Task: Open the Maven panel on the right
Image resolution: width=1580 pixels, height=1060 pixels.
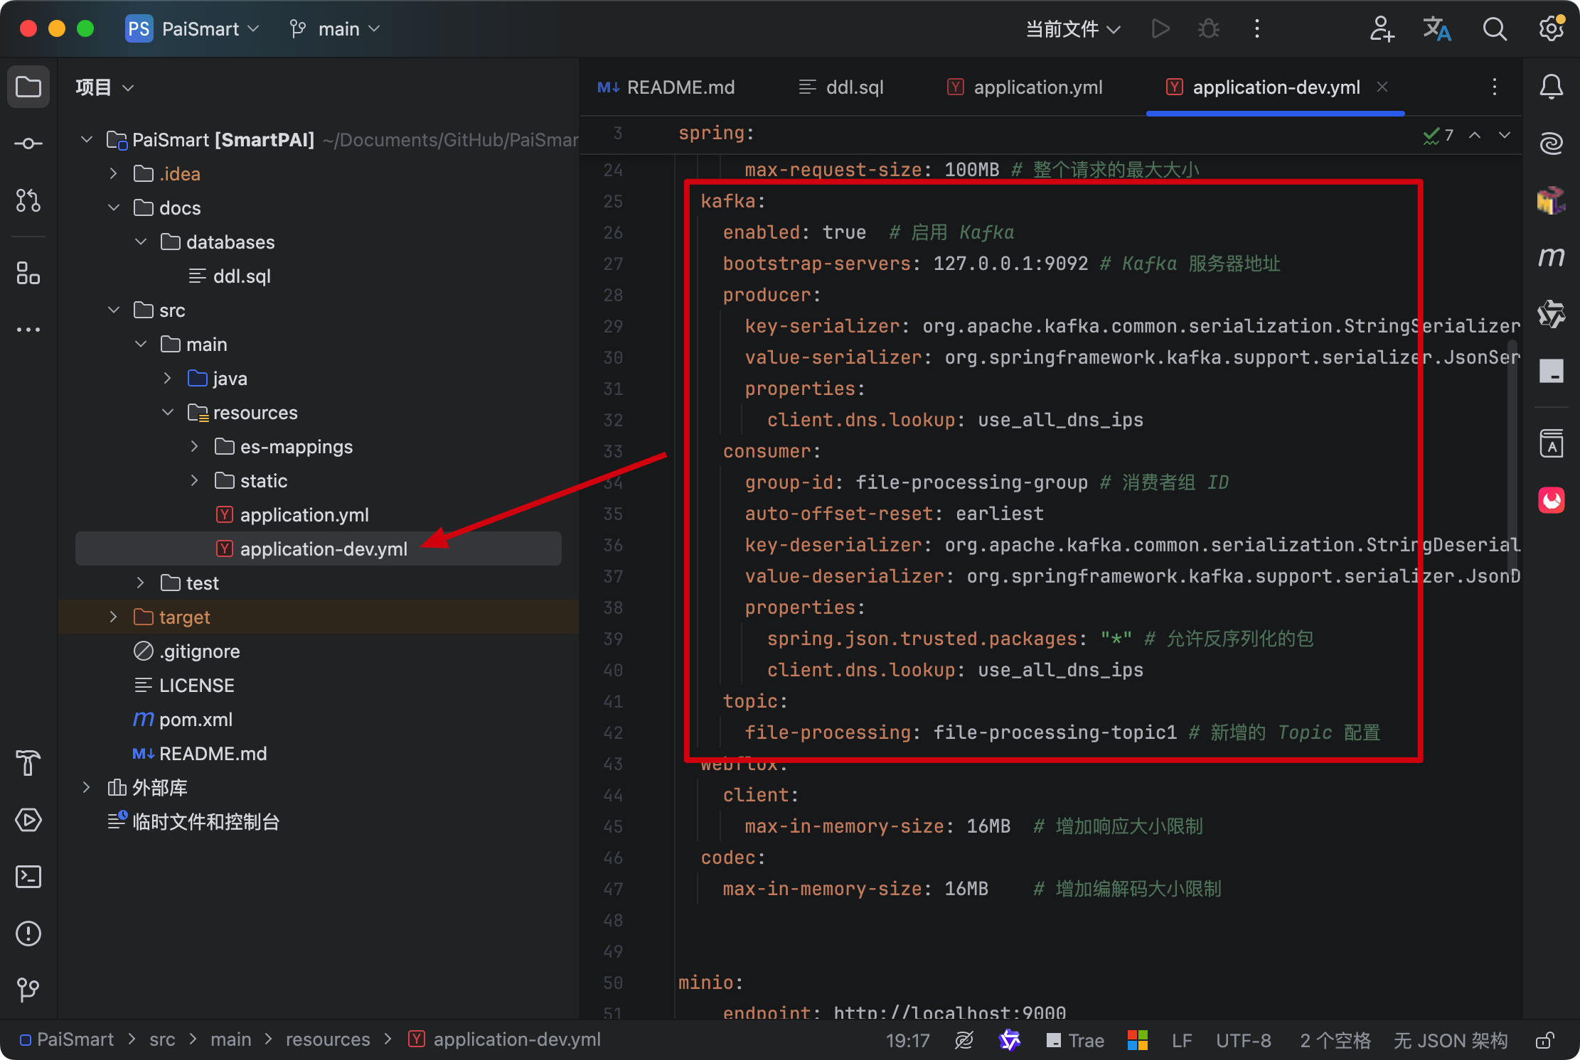Action: click(x=1551, y=256)
